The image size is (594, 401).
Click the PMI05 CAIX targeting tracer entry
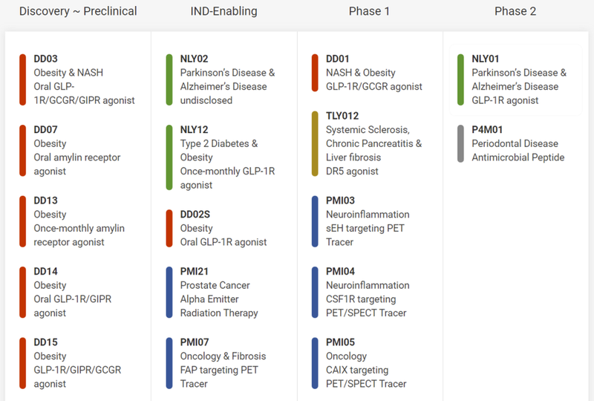point(366,362)
